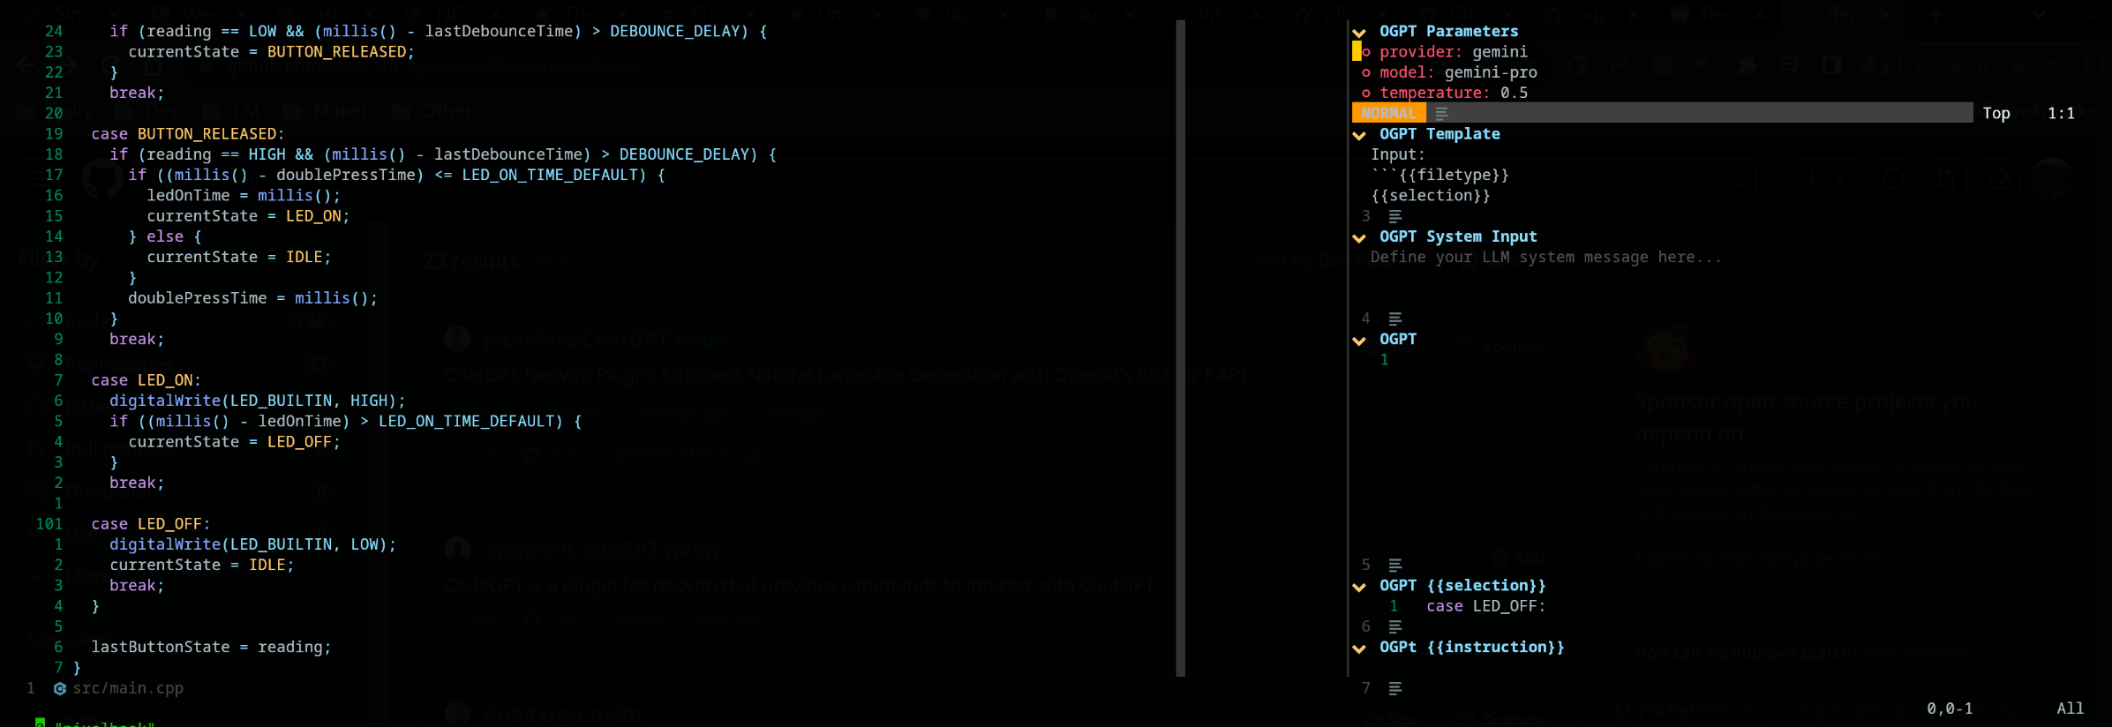Click the src/main.cpp file name
The width and height of the screenshot is (2112, 727).
pyautogui.click(x=128, y=688)
